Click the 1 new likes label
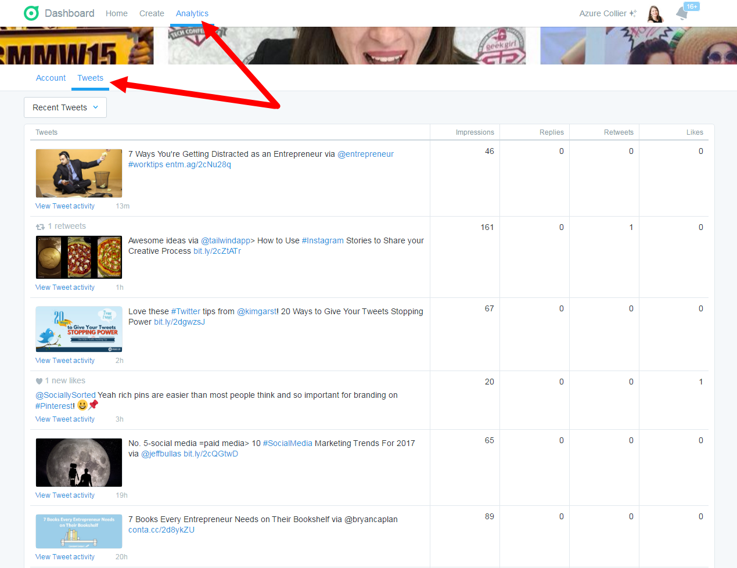Image resolution: width=737 pixels, height=568 pixels. 65,380
